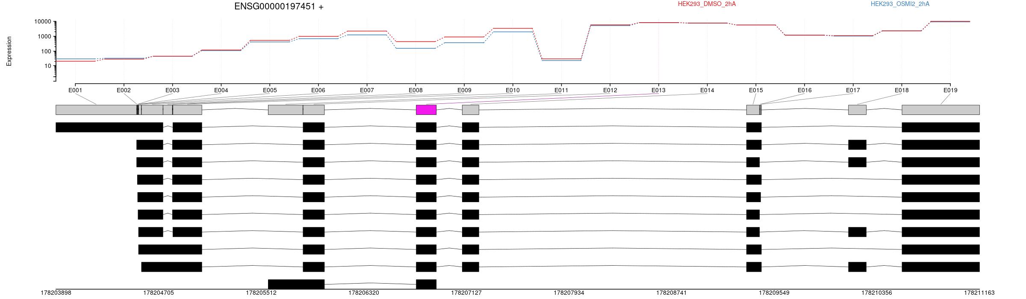Viewport: 1026px width, 299px height.
Task: Click genomic coordinate 178208741
Action: [672, 293]
